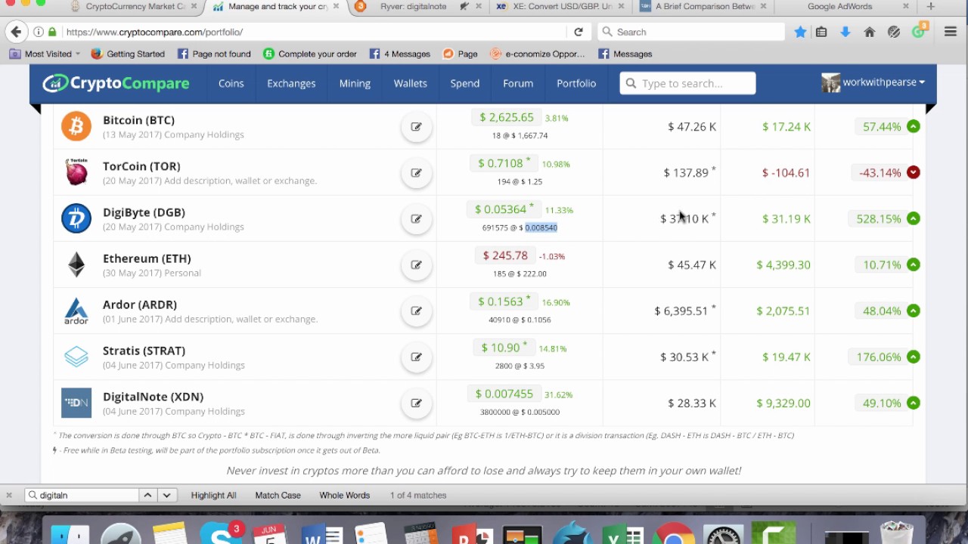Viewport: 968px width, 544px height.
Task: Click the TorCoin red down-arrow indicator
Action: (x=914, y=172)
